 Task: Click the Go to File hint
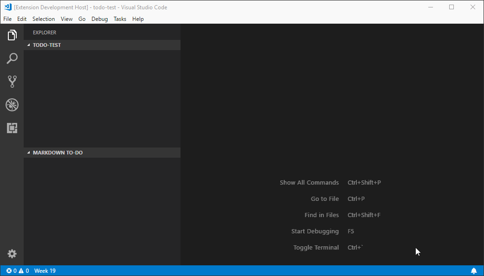[x=325, y=199]
